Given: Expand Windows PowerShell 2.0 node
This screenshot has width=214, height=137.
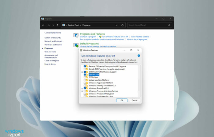Looking at the screenshot, I should 82,88.
